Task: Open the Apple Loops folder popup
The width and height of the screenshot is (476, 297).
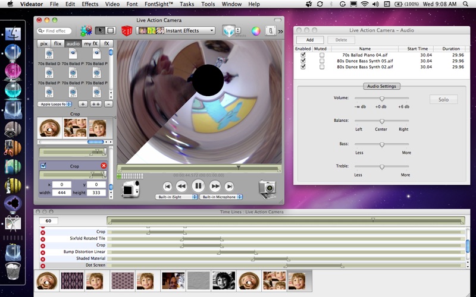Action: (x=54, y=105)
